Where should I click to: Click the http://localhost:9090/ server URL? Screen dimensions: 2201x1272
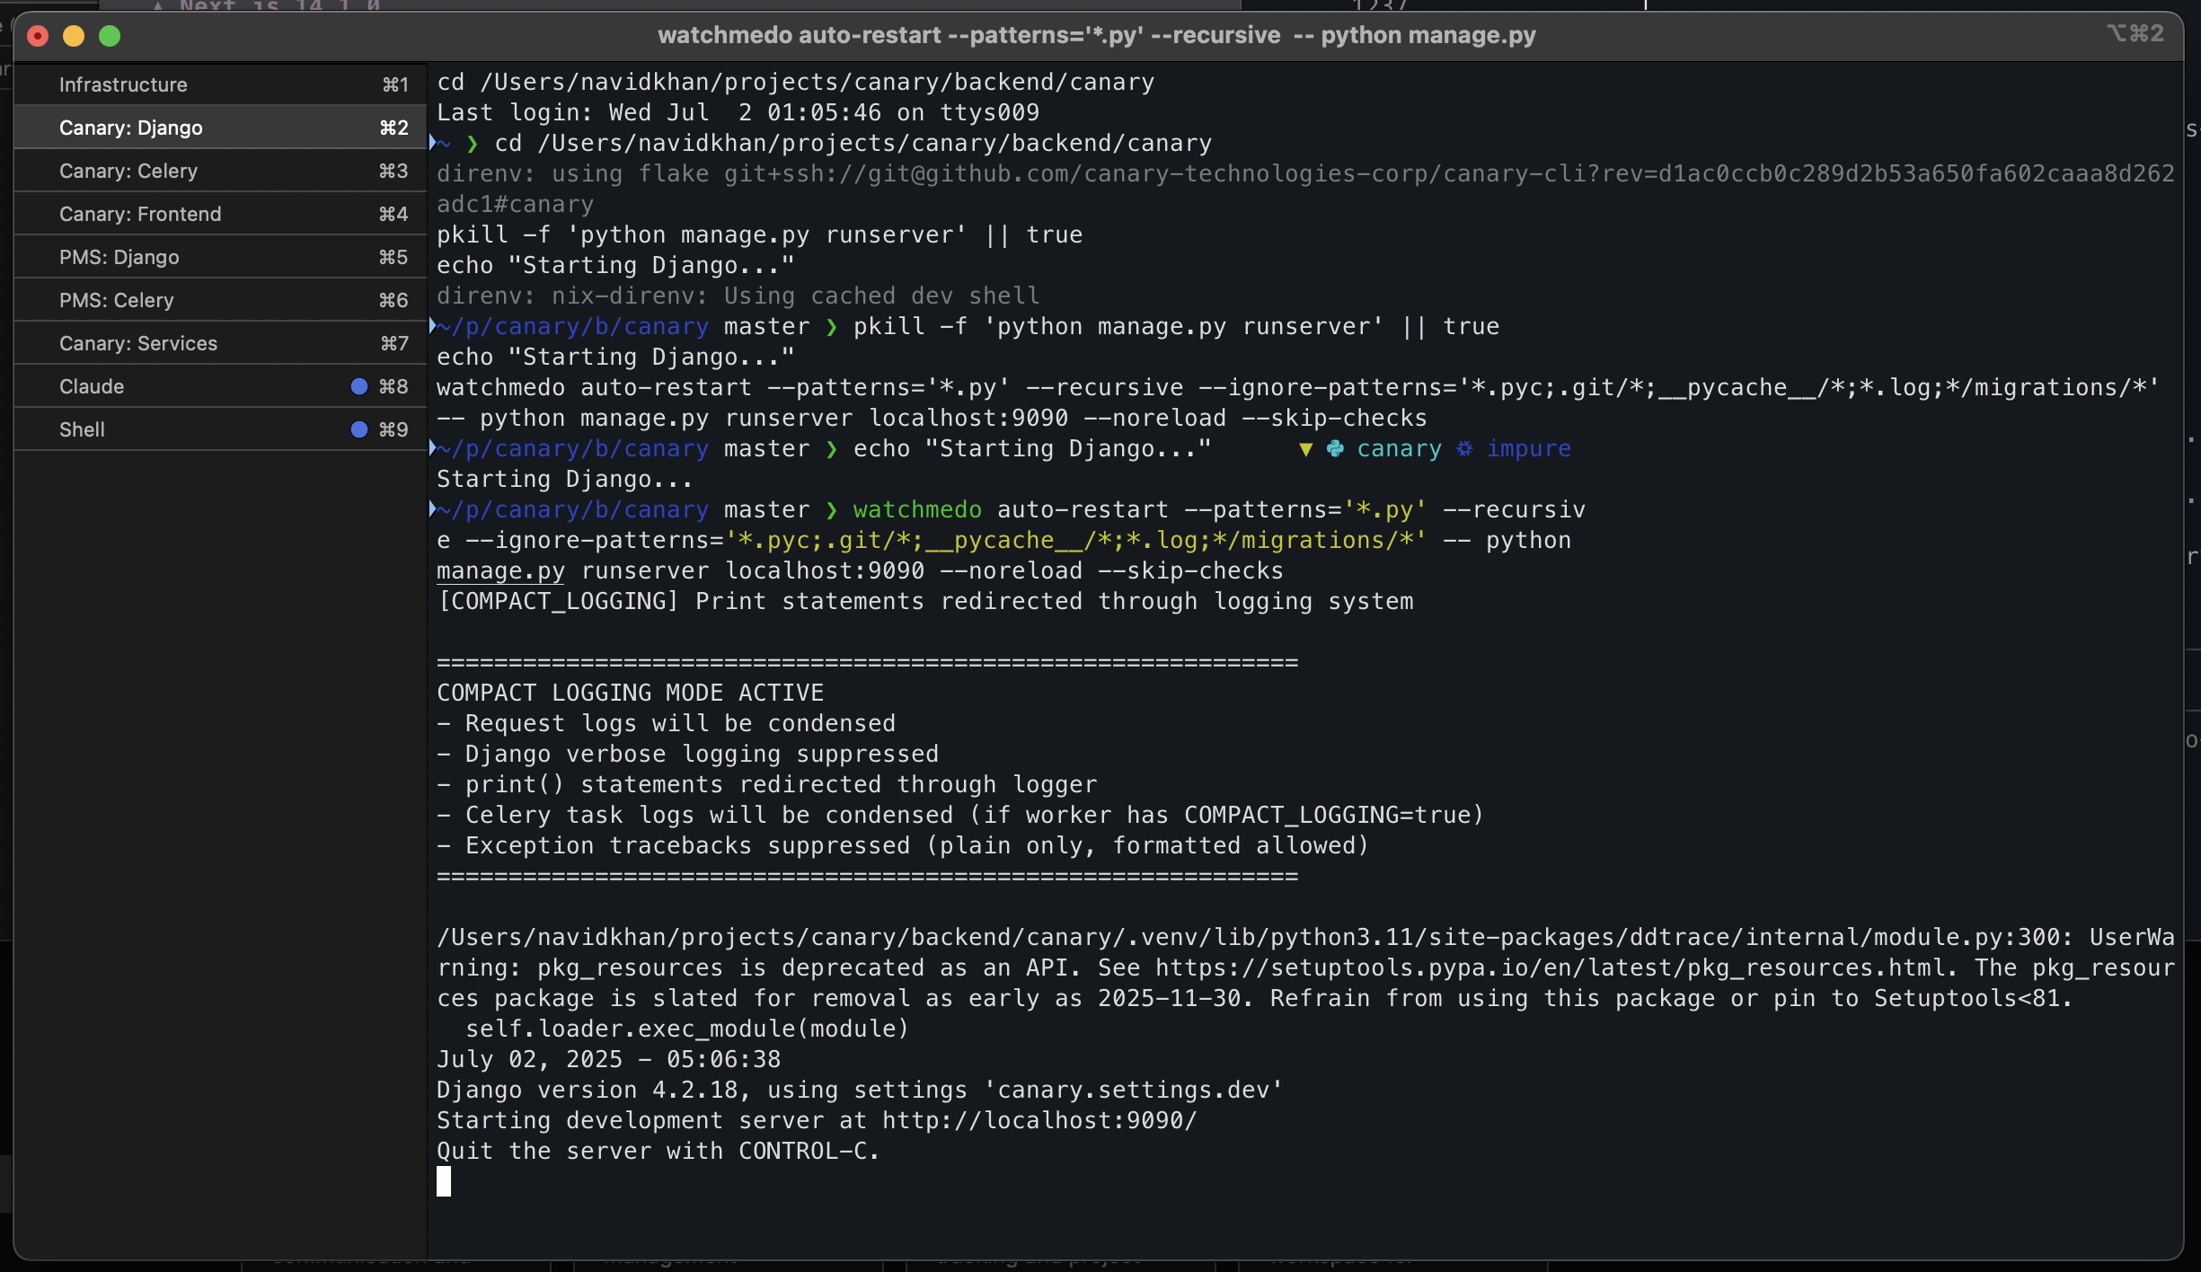click(x=1038, y=1120)
